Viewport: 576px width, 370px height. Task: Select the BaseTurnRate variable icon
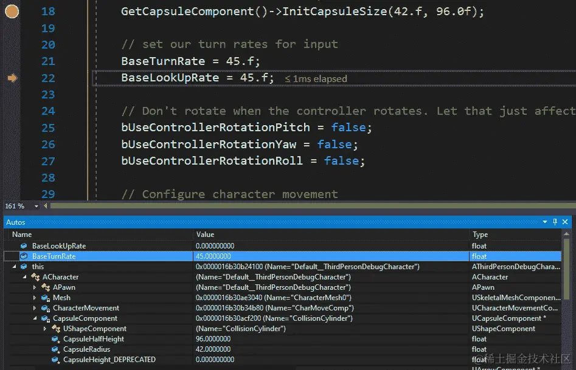[24, 256]
